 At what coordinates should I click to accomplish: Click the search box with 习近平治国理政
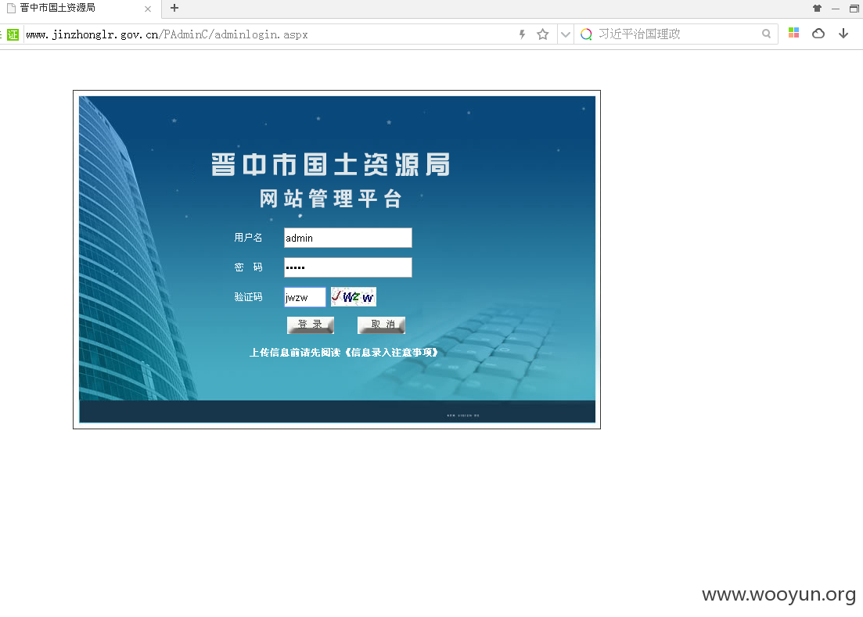677,34
